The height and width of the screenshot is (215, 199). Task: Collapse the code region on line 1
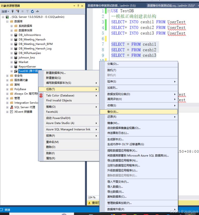click(109, 11)
